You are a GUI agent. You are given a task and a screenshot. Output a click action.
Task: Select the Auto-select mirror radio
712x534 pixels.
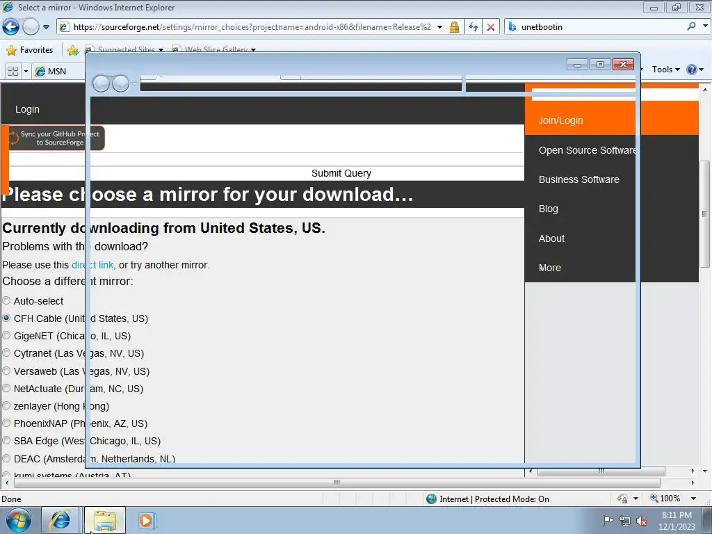6,300
